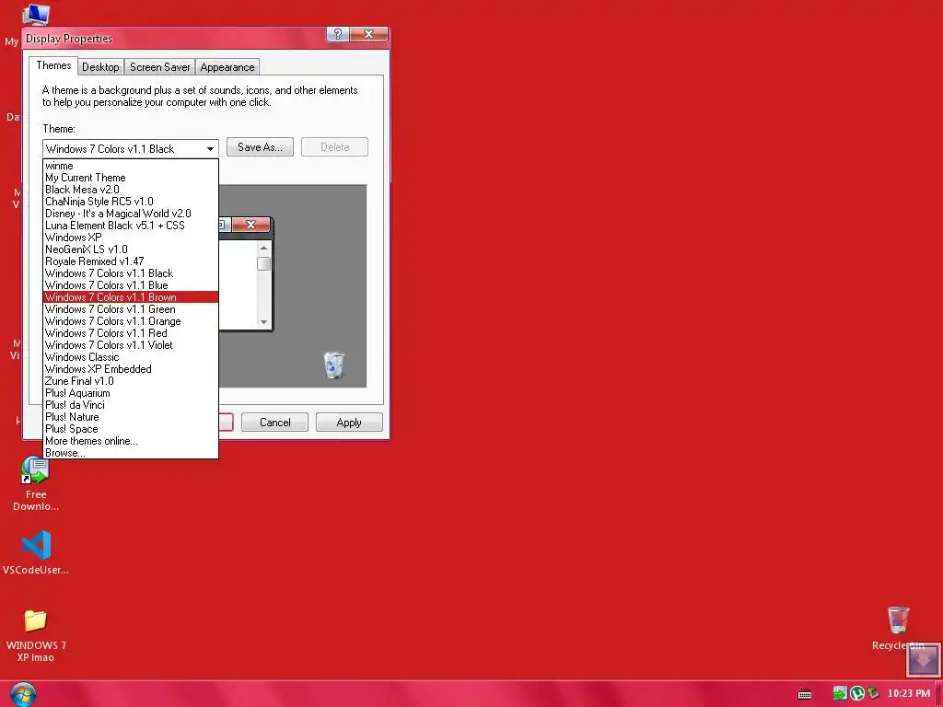Click the My Computer icon at top left
The image size is (943, 707).
(x=36, y=15)
